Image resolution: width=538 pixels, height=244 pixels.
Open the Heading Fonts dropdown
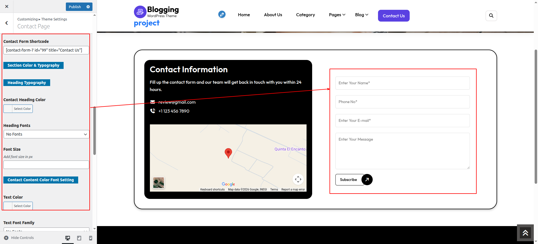coord(46,134)
